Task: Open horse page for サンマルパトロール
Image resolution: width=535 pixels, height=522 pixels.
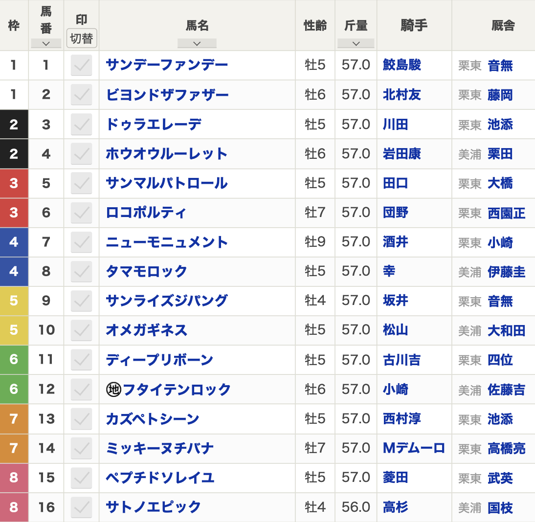Action: [166, 183]
